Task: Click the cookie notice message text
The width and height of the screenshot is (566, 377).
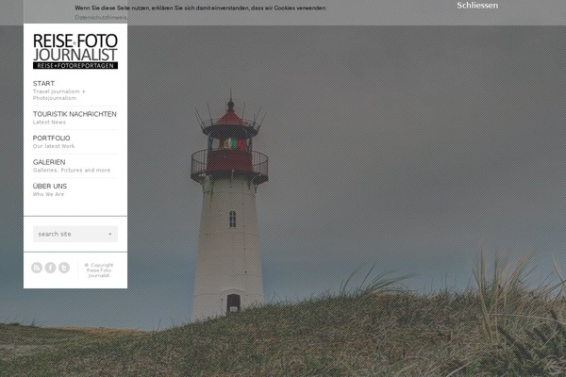Action: pyautogui.click(x=201, y=8)
